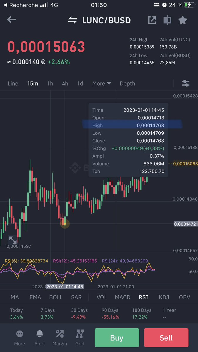Tap the last price tag on axis
Viewport: 198px width, 352px height.
pyautogui.click(x=185, y=164)
